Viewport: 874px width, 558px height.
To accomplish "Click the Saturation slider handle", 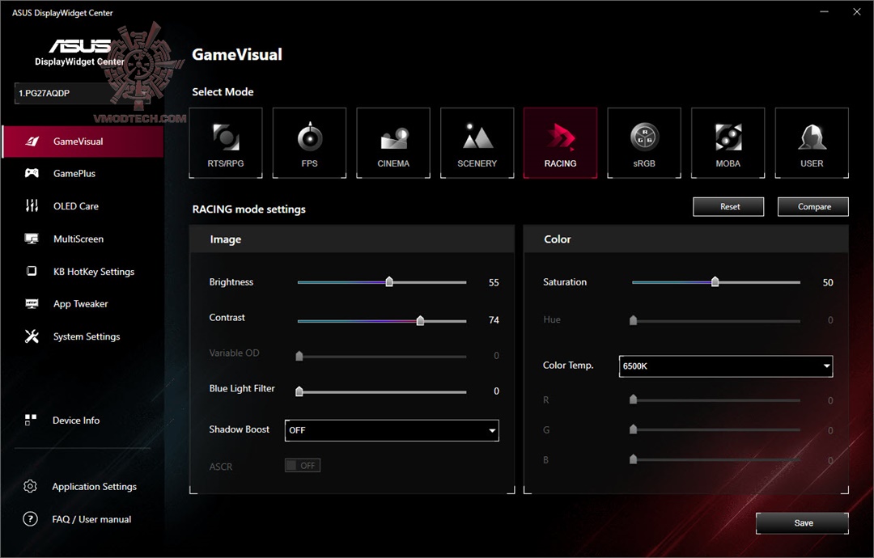I will [715, 281].
